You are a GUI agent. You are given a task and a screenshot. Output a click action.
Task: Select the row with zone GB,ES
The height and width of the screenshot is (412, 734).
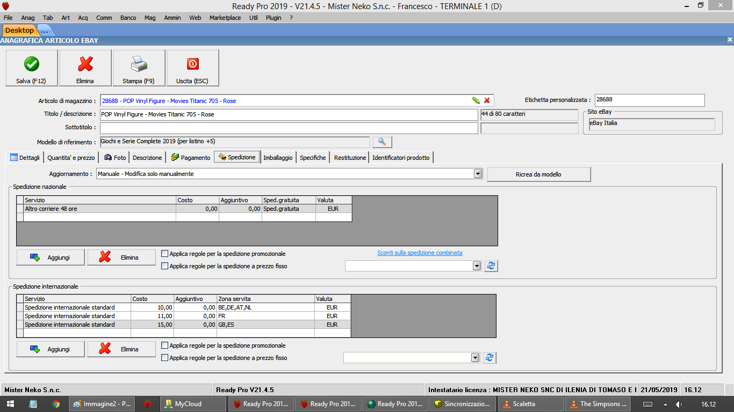[x=183, y=325]
